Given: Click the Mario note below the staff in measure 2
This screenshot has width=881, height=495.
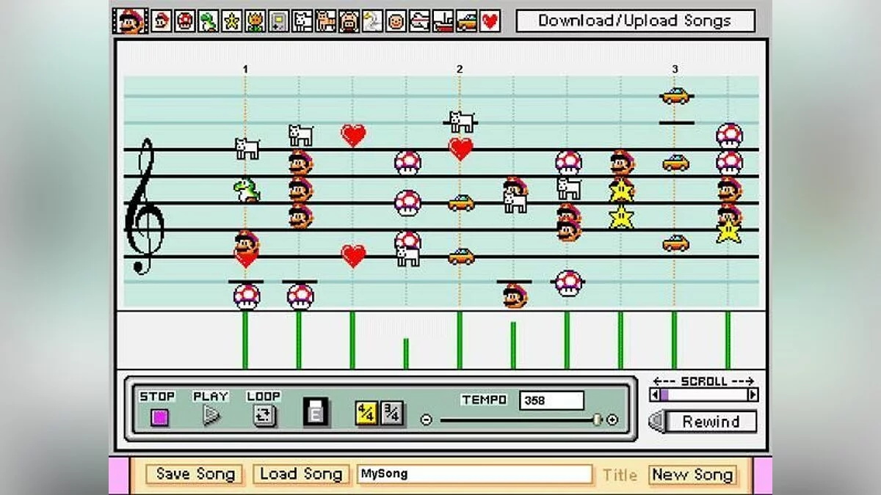Looking at the screenshot, I should coord(515,295).
